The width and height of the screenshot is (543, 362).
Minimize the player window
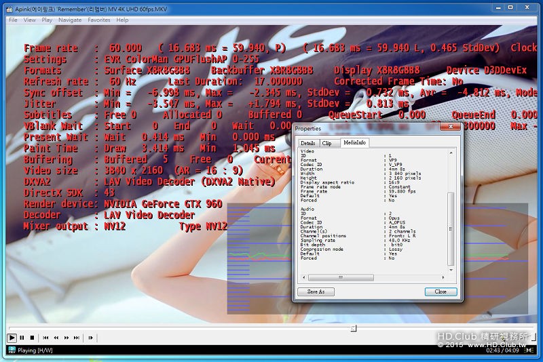point(498,7)
